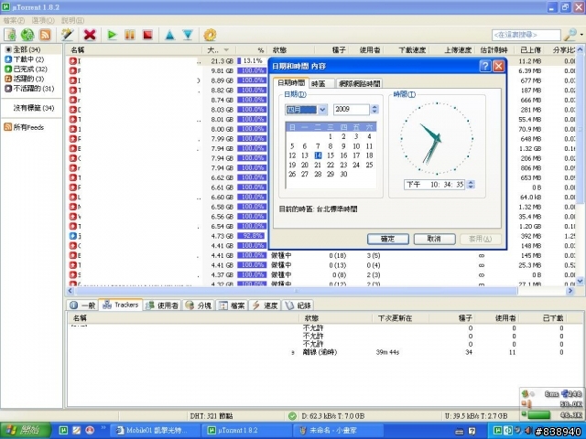Click Create New Torrent wand icon
This screenshot has height=439, width=586.
pos(68,35)
